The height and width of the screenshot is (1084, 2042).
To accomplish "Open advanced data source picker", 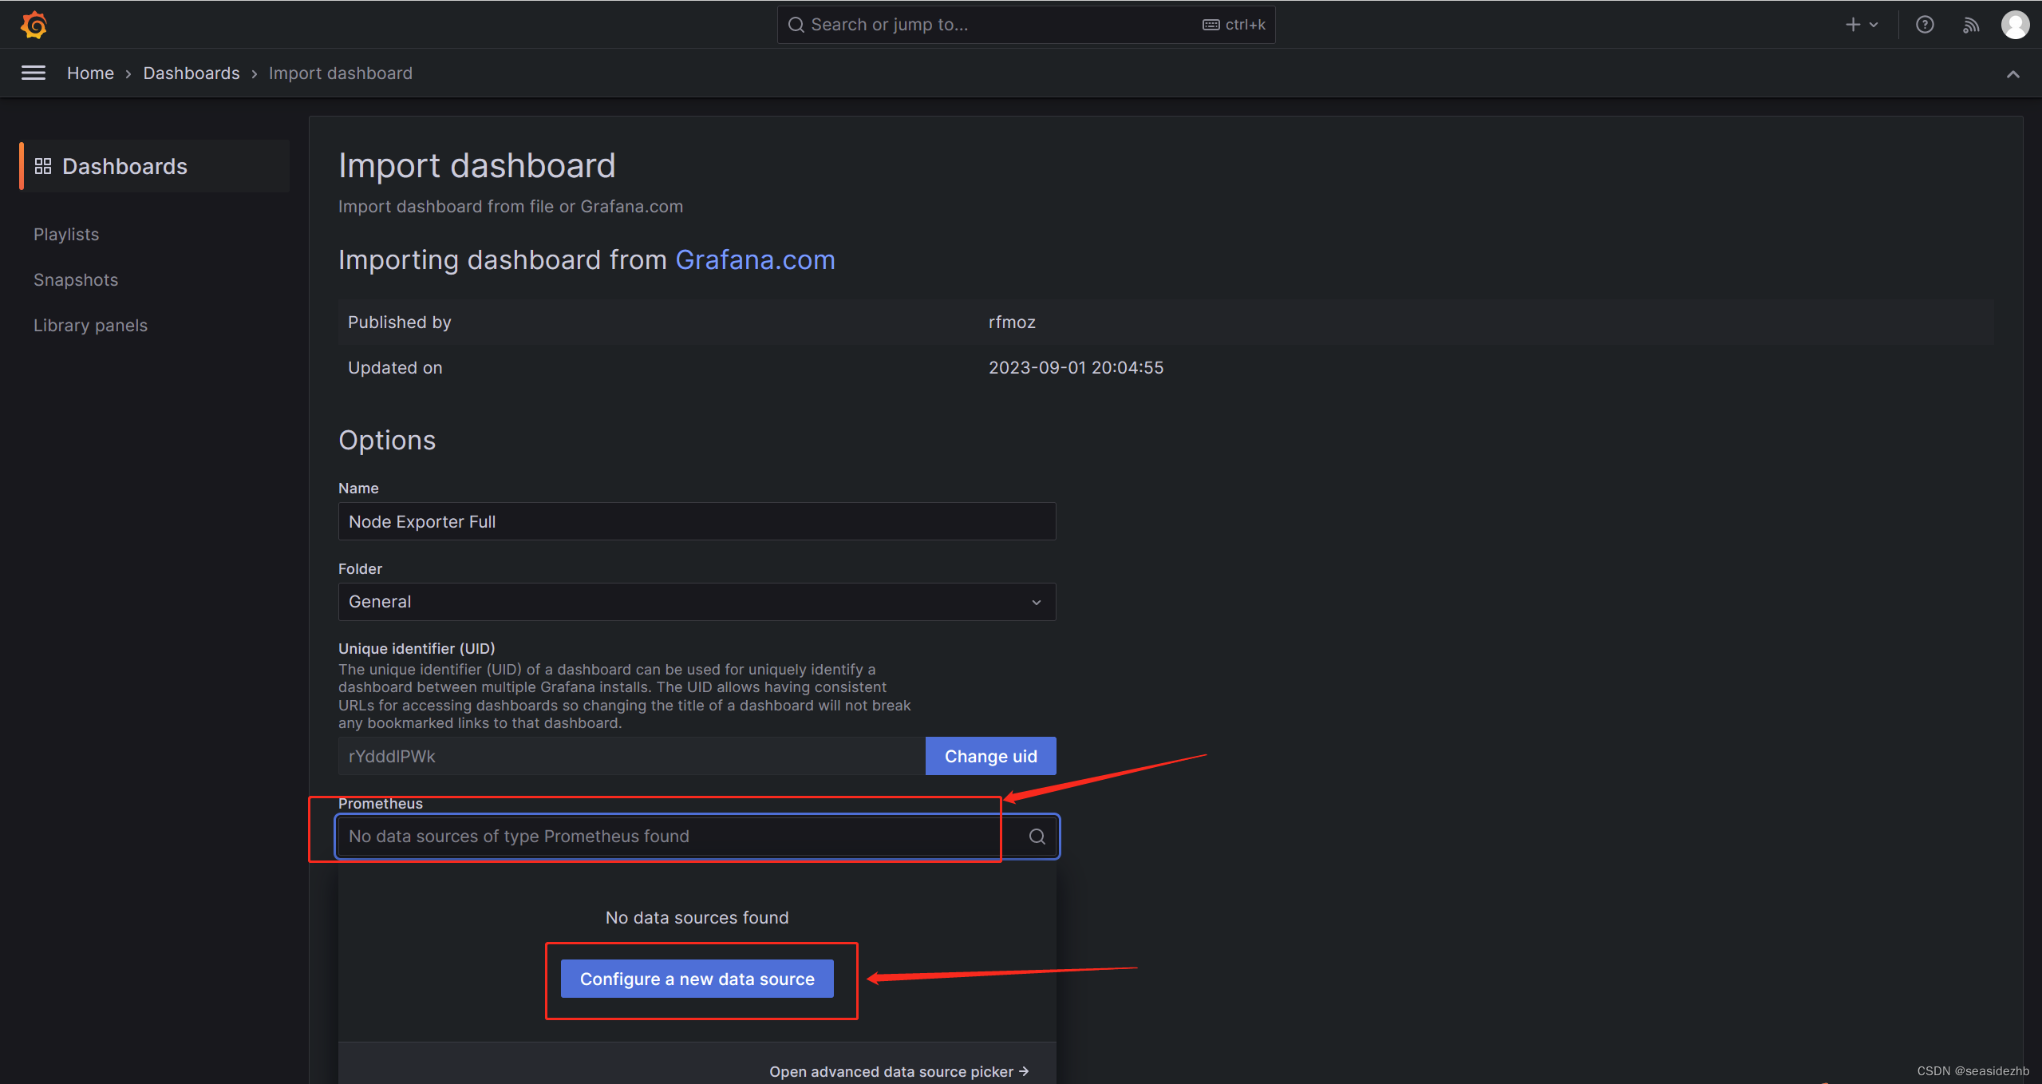I will (899, 1071).
